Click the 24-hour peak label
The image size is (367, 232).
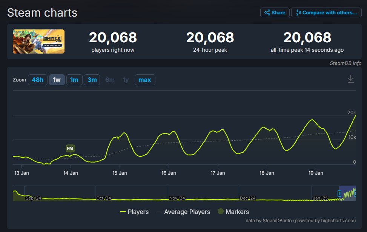(210, 50)
